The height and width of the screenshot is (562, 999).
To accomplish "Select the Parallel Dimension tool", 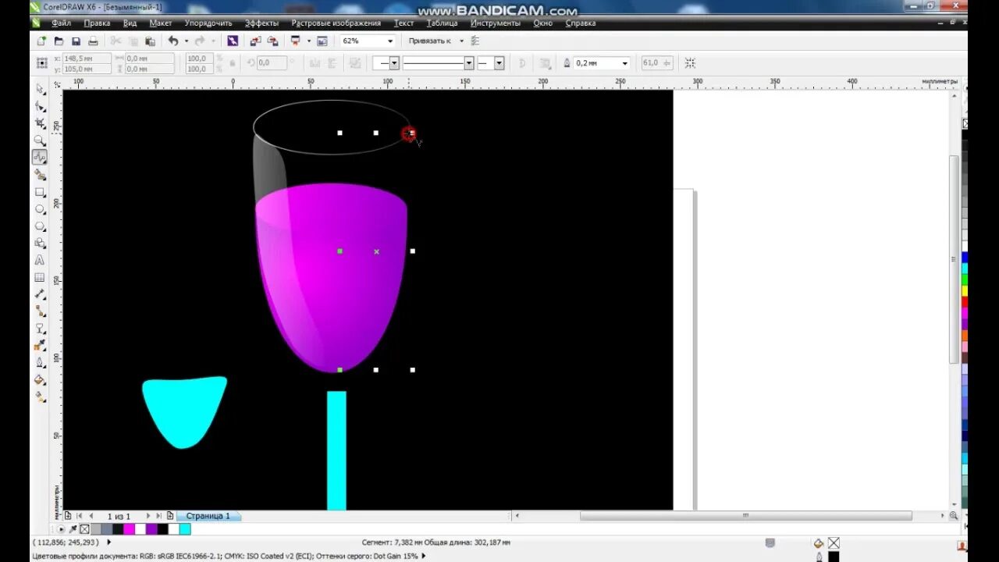I will point(40,294).
